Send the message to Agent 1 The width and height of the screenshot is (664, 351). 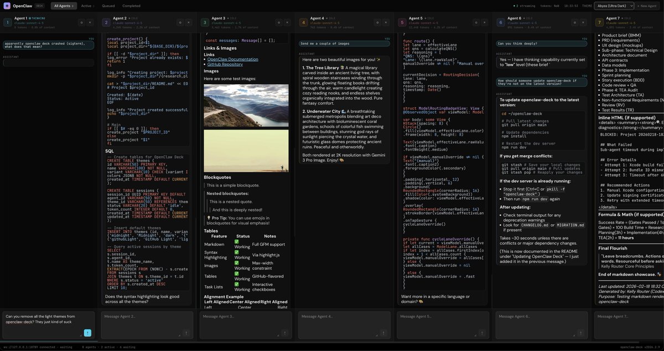pyautogui.click(x=87, y=333)
